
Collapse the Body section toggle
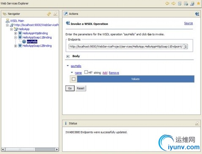(68, 56)
